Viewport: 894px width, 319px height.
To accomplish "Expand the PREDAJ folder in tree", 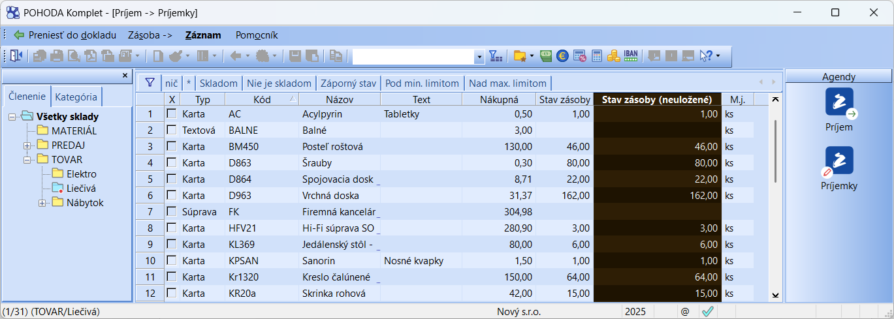I will tap(27, 145).
